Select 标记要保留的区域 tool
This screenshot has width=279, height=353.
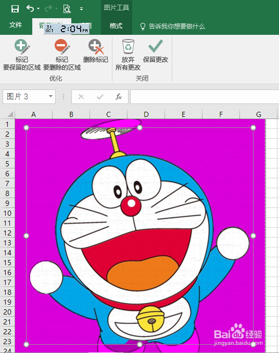(x=22, y=55)
